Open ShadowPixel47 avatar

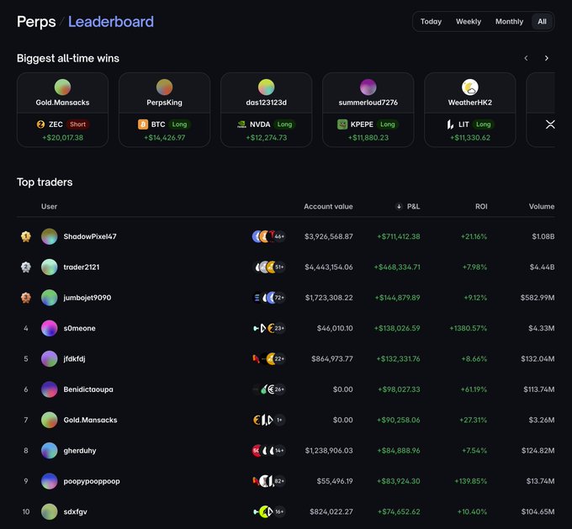(x=50, y=236)
